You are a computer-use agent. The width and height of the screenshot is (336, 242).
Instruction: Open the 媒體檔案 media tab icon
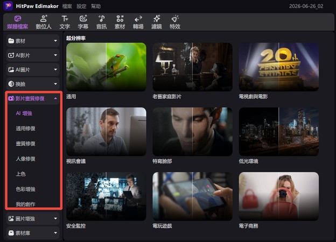tap(18, 19)
